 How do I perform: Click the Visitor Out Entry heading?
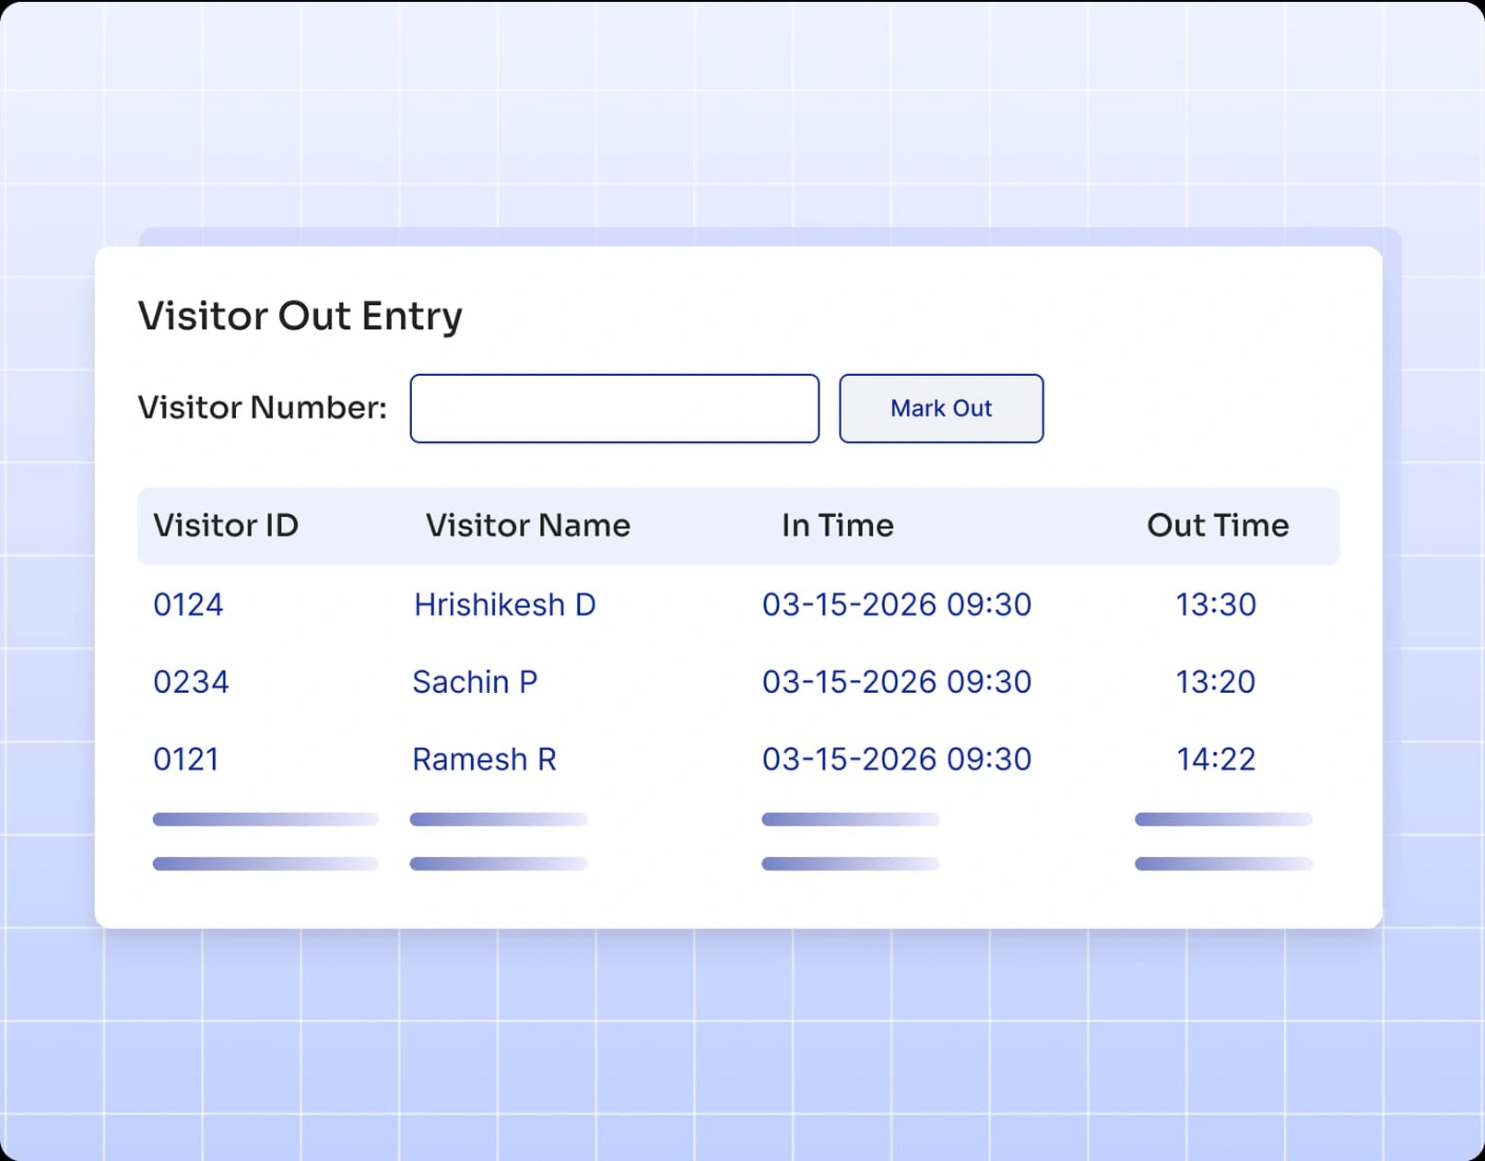[x=299, y=315]
